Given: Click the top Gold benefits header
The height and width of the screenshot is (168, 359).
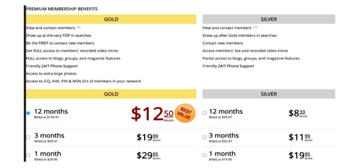Looking at the screenshot, I should (x=111, y=19).
